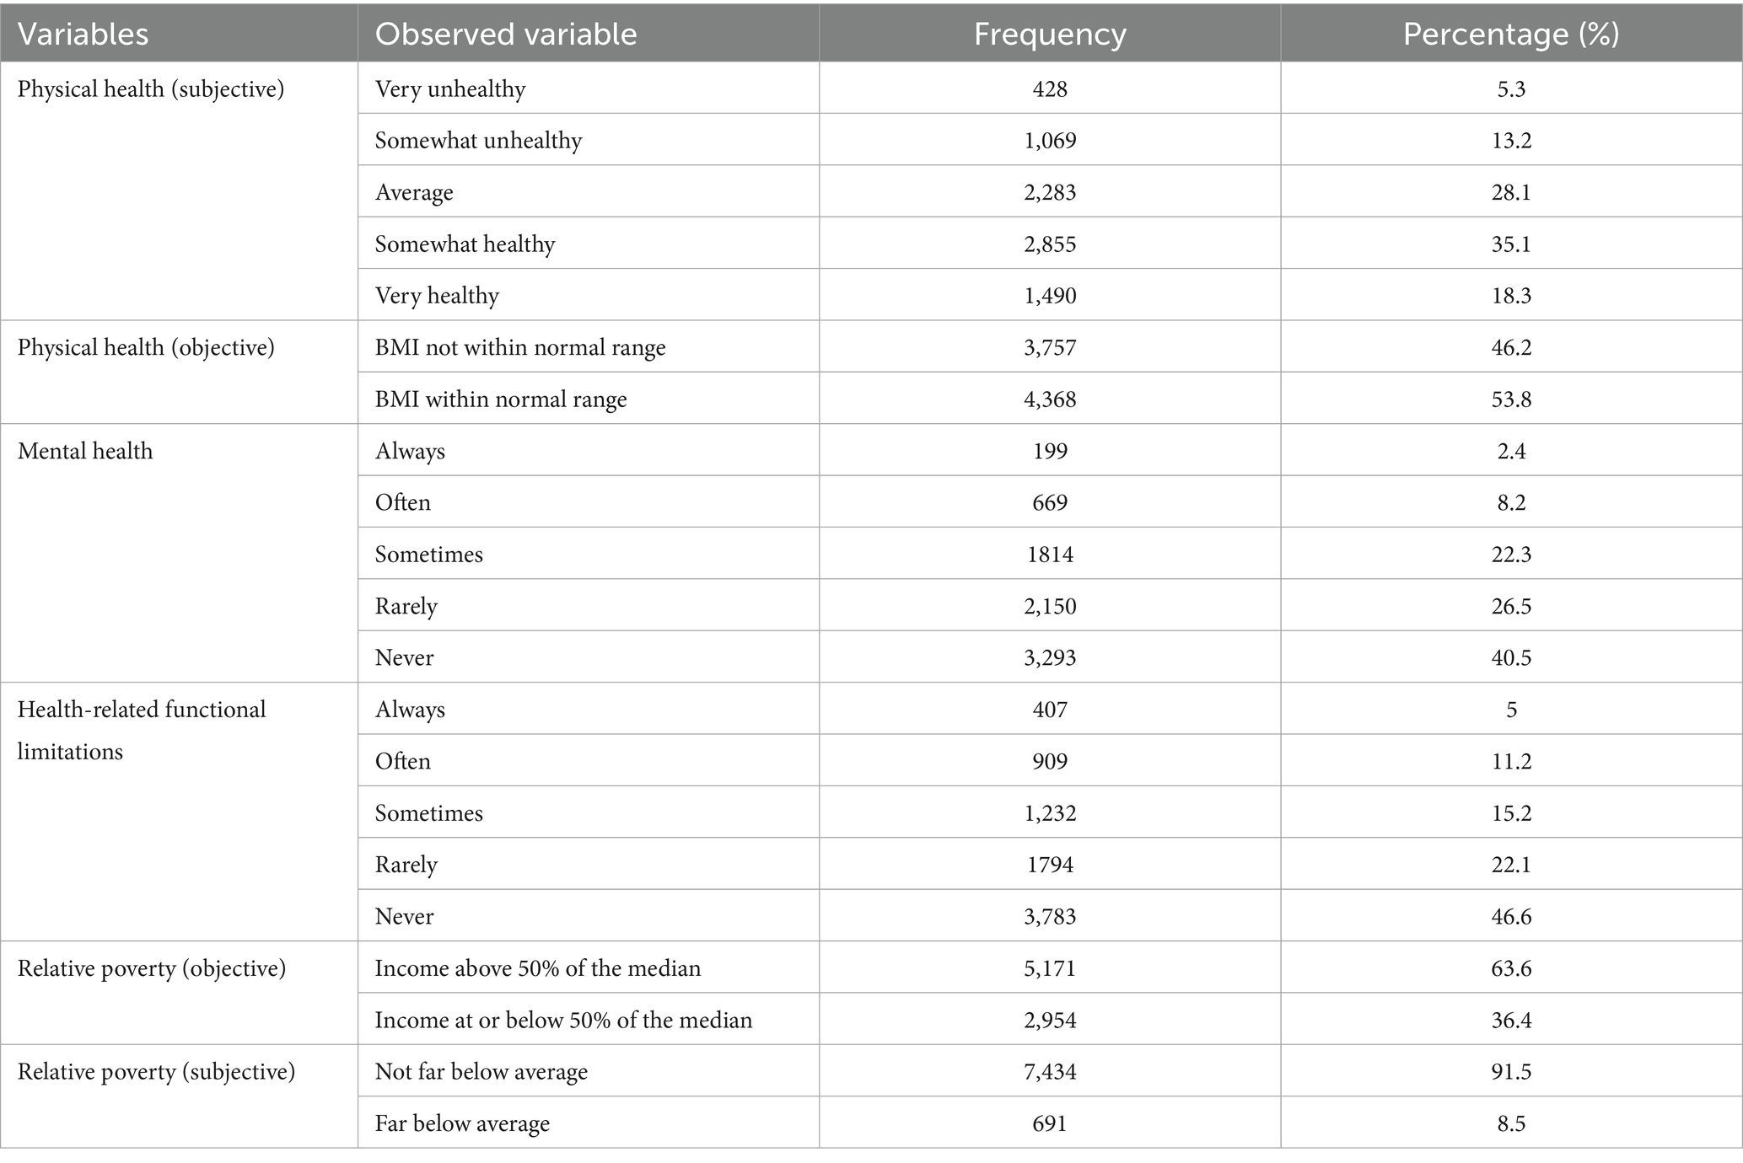Select the BMI within normal range cell
Image resolution: width=1743 pixels, height=1163 pixels.
click(501, 399)
